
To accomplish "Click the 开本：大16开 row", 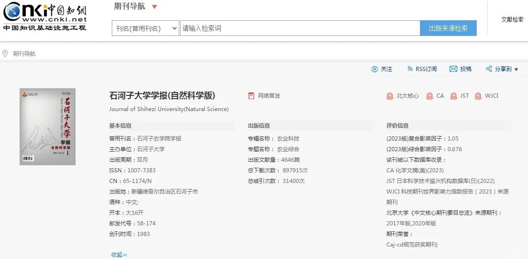I will click(126, 212).
